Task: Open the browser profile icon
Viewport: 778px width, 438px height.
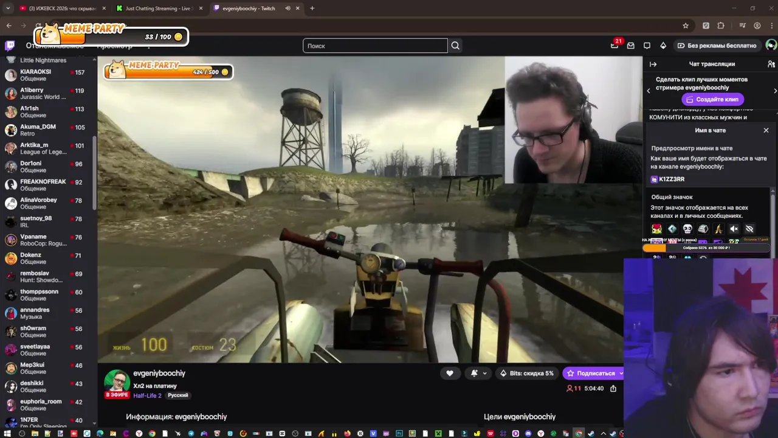Action: (757, 26)
